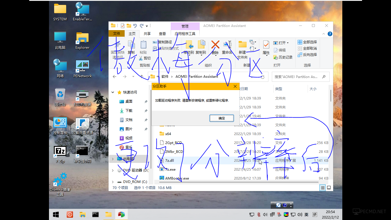Viewport: 391px width, 220px height.
Task: Click the search magnifier icon
Action: 324,77
